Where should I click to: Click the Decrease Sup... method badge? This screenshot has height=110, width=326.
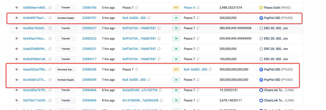pos(65,69)
